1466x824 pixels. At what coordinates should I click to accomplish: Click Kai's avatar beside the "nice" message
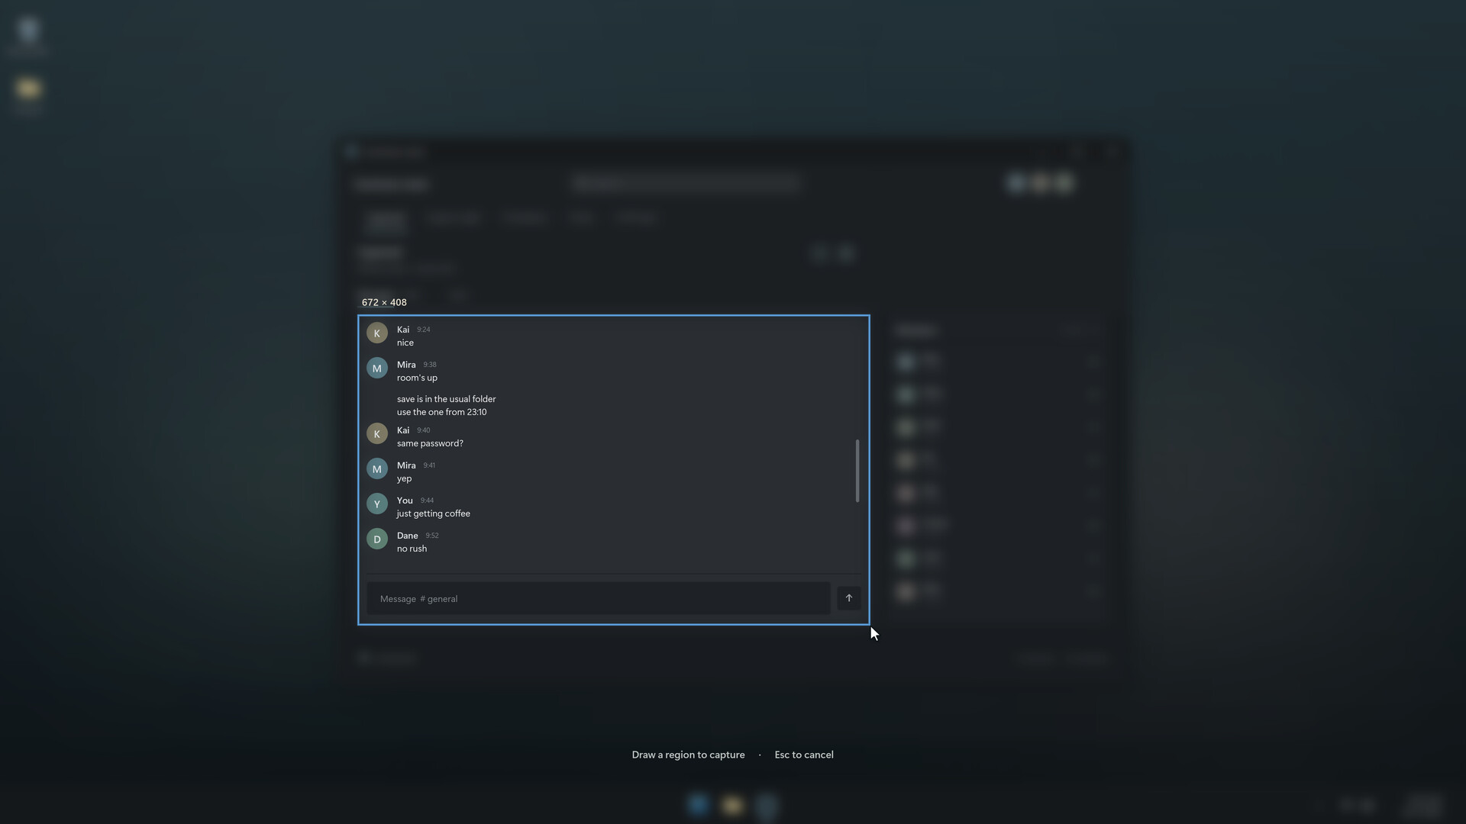(376, 333)
